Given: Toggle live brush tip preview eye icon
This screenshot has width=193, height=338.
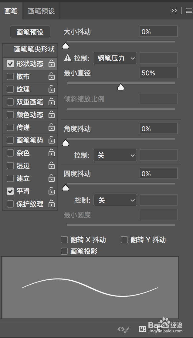Looking at the screenshot, I should [x=123, y=329].
